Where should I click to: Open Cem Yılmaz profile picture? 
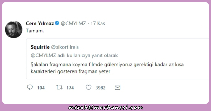14,30
